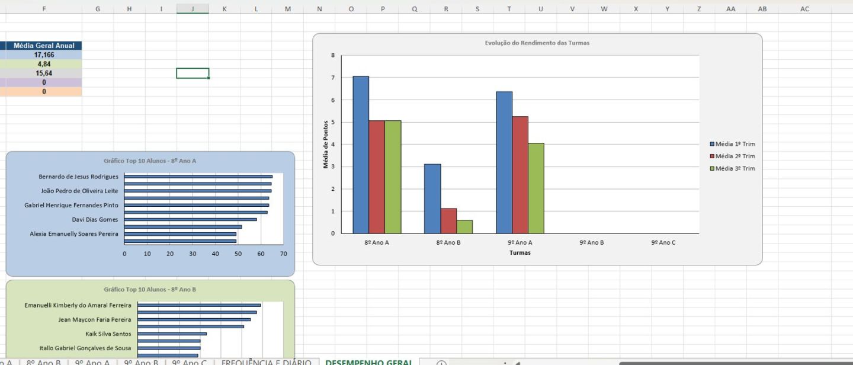
Task: Click label 'Emanuelli Kimberly do Amaral Ferreira'
Action: click(x=78, y=305)
